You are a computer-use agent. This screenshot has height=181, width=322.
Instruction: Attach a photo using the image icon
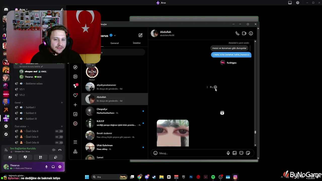[x=235, y=153]
